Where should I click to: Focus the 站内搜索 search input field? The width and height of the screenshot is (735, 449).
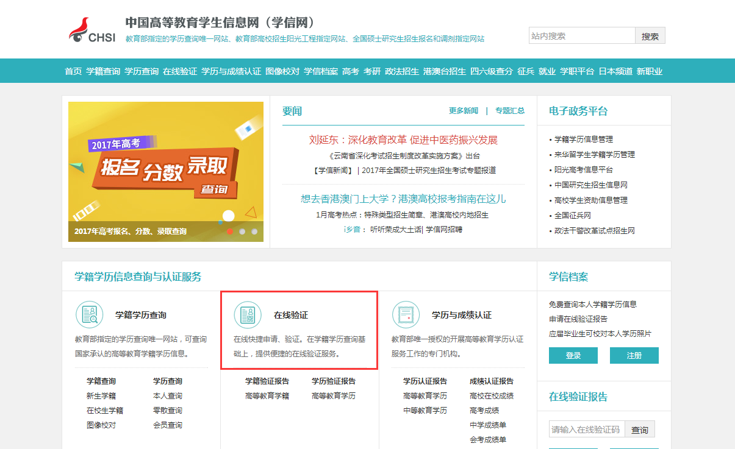[582, 36]
